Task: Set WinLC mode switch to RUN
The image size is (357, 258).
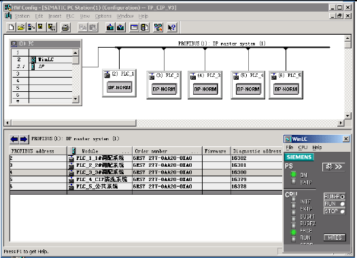Action: (x=335, y=204)
